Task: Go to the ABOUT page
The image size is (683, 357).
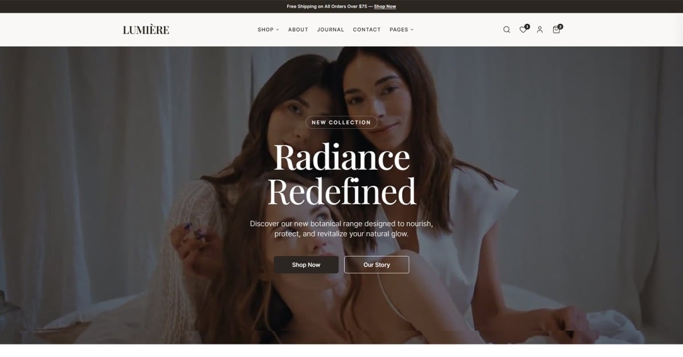Action: point(298,30)
